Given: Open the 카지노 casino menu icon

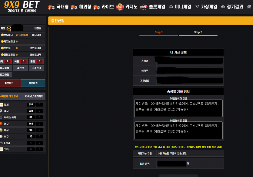Looking at the screenshot, I should [x=121, y=7].
